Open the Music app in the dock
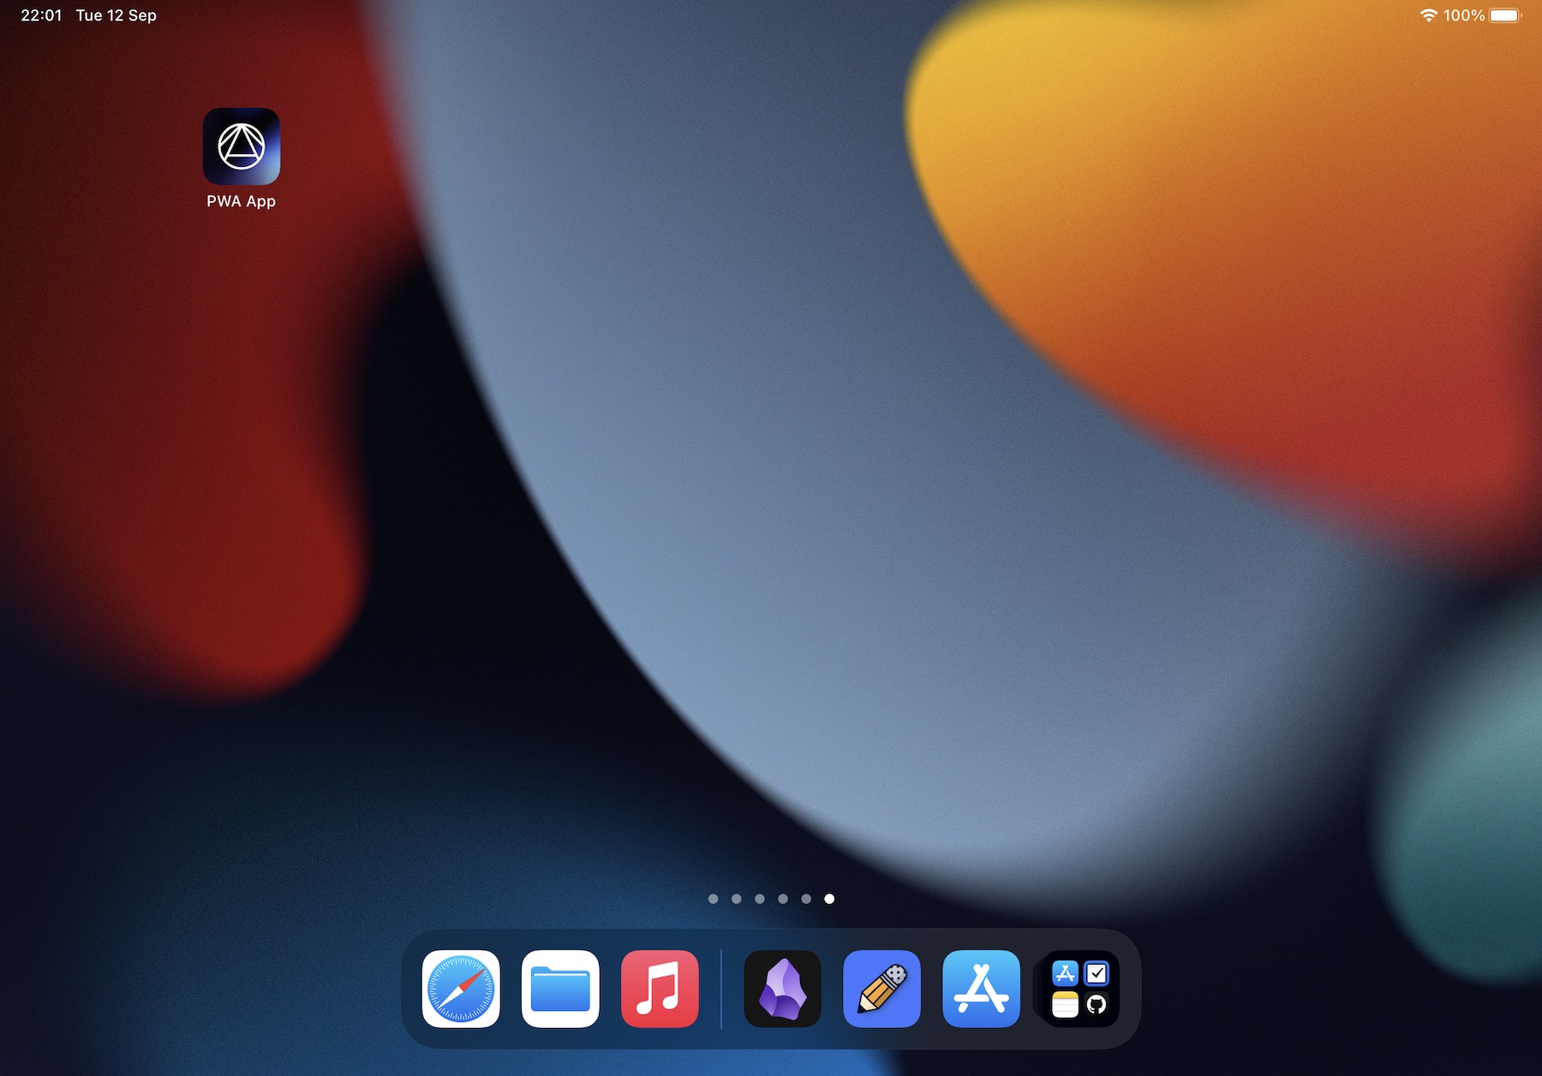1542x1076 pixels. coord(660,989)
